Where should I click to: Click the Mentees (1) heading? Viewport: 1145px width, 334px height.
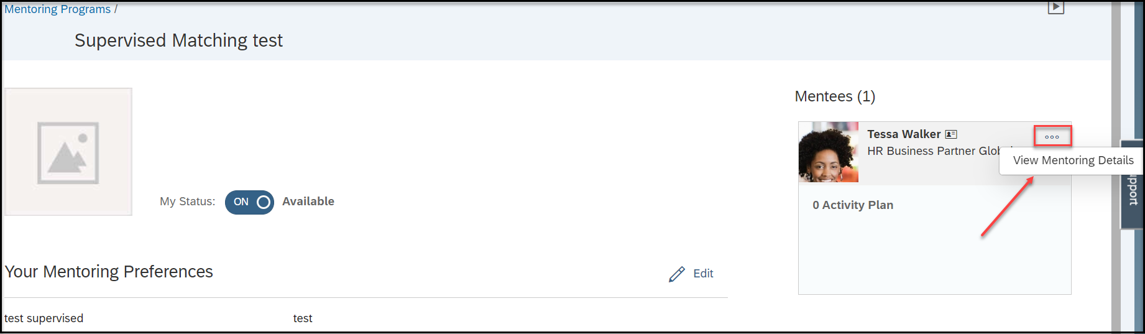point(835,96)
